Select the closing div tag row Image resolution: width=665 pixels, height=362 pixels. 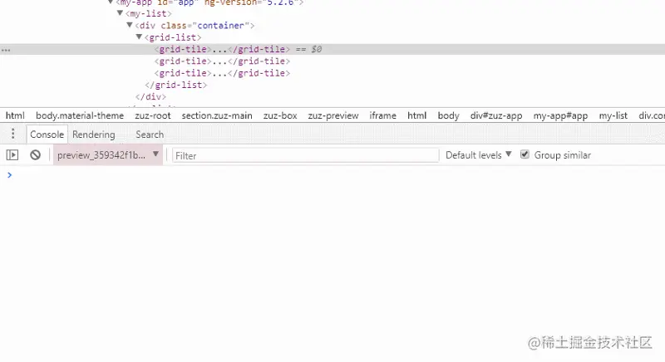(151, 97)
